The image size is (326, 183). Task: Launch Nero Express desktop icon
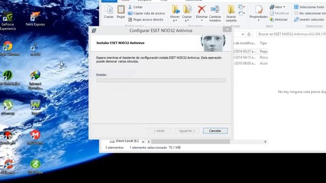click(35, 19)
